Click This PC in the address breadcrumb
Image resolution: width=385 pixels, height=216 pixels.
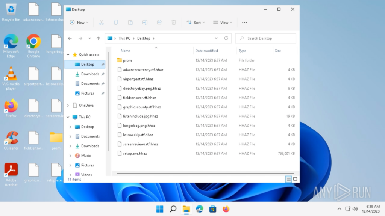pos(124,38)
